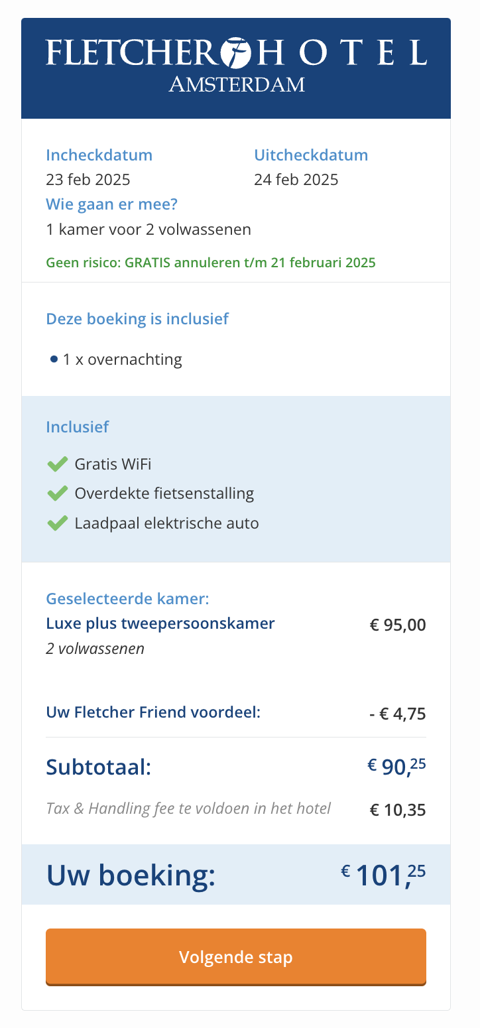The height and width of the screenshot is (1028, 480).
Task: Click the check-out date 24 feb 2025
Action: (296, 180)
